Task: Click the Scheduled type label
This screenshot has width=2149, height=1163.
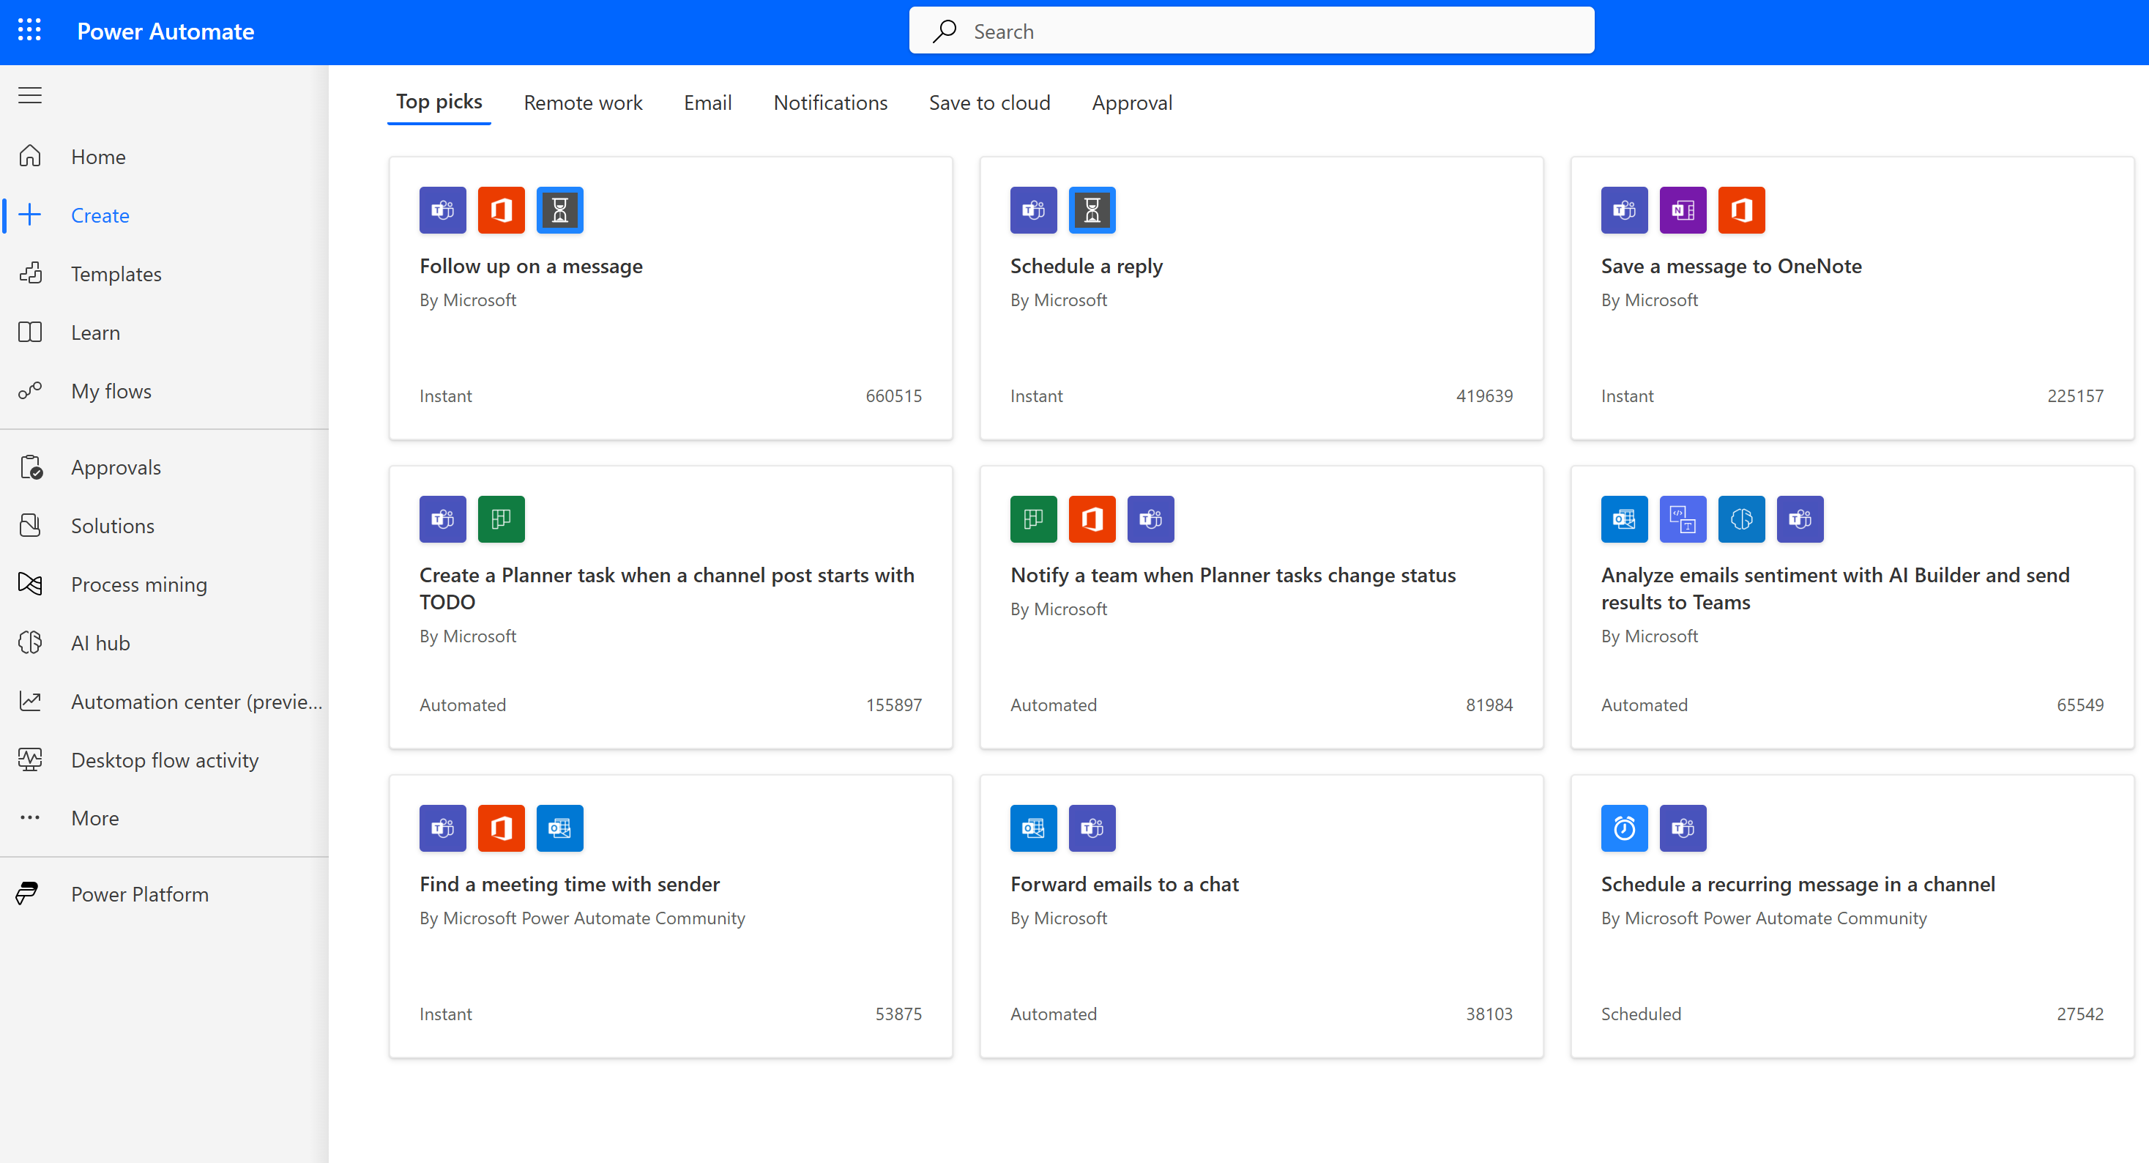Action: pyautogui.click(x=1640, y=1014)
